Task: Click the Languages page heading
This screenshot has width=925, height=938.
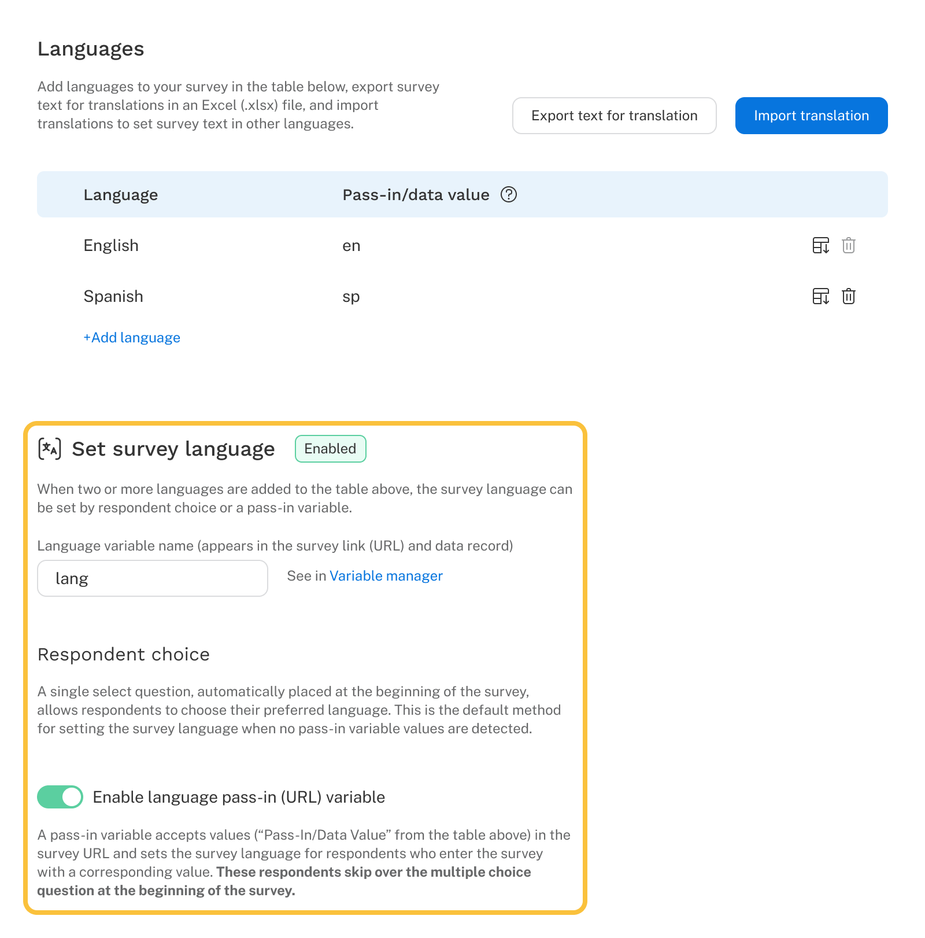Action: [x=91, y=49]
